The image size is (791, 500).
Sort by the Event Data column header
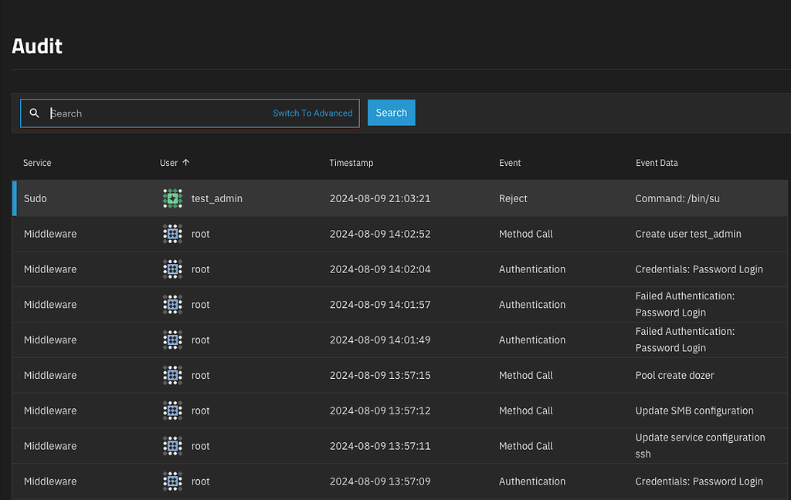coord(656,163)
